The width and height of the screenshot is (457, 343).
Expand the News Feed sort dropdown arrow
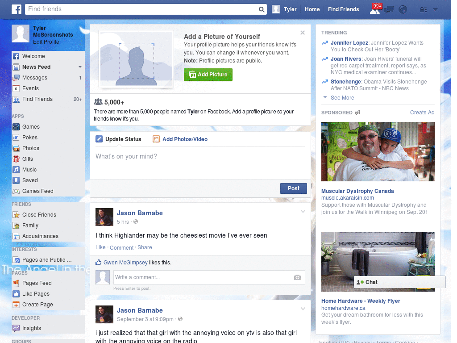(x=80, y=67)
